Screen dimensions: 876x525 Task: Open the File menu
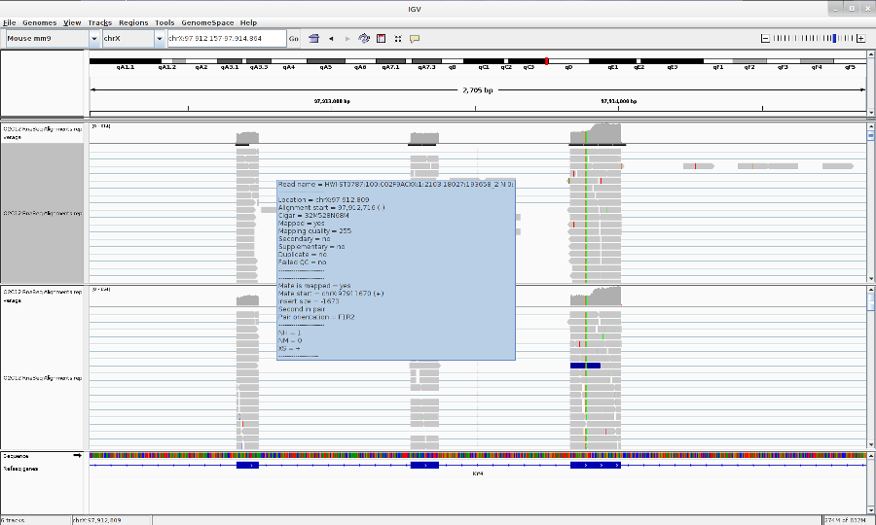click(9, 23)
